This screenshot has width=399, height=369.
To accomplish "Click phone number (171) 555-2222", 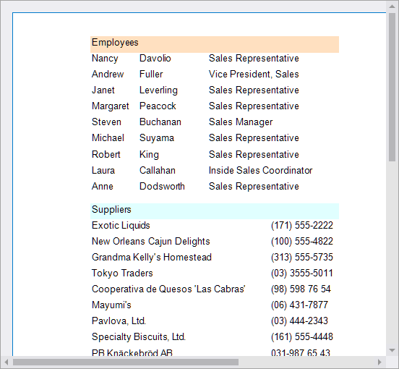I will (302, 226).
